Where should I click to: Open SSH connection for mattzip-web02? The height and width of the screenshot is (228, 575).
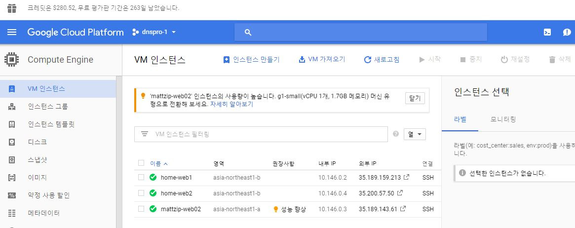428,209
